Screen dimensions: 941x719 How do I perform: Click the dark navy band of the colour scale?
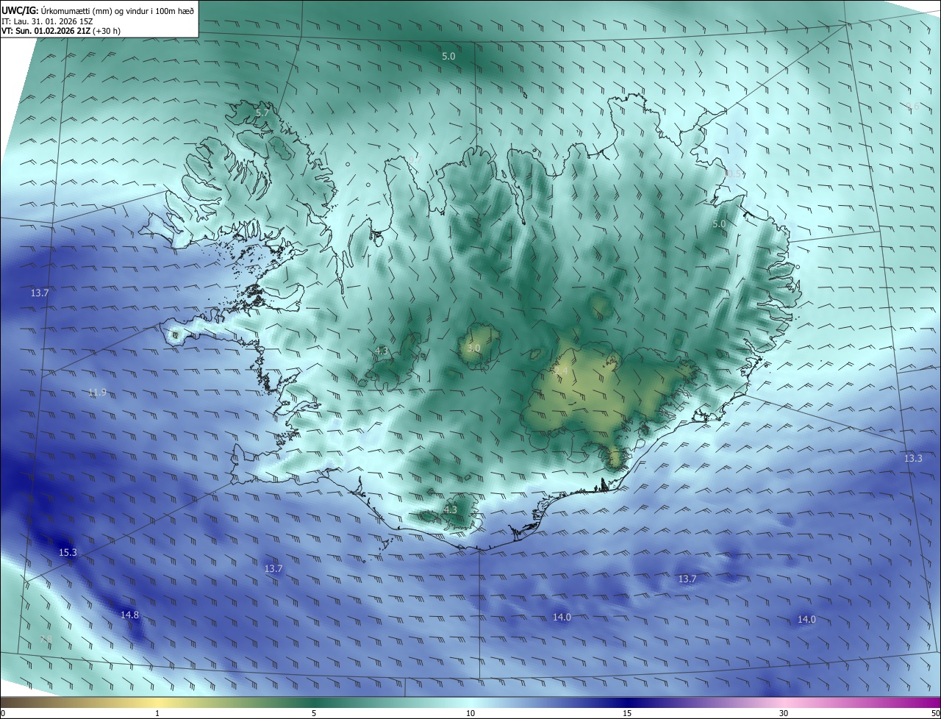[627, 702]
